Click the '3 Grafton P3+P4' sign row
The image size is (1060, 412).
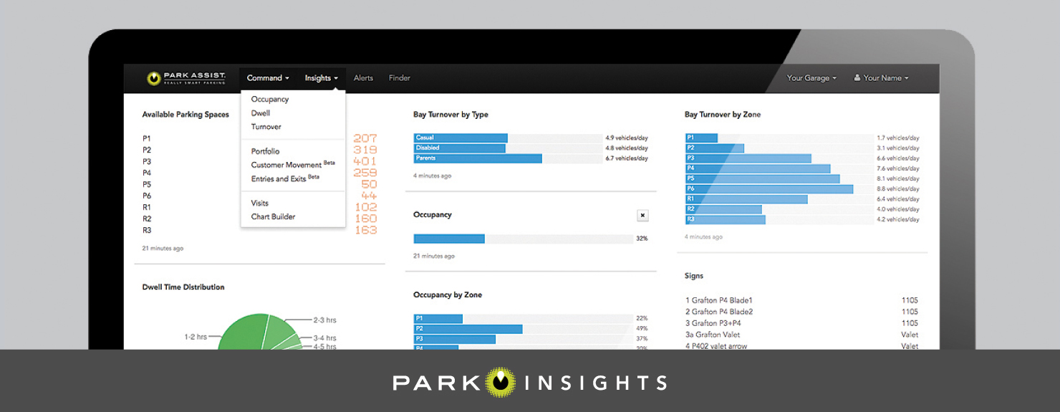click(801, 323)
